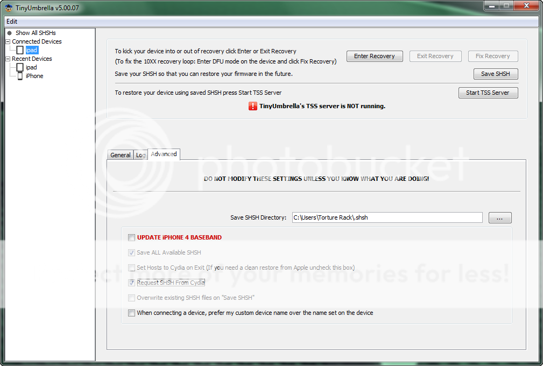Click the connected ipad device icon
Image resolution: width=543 pixels, height=366 pixels.
coord(20,50)
